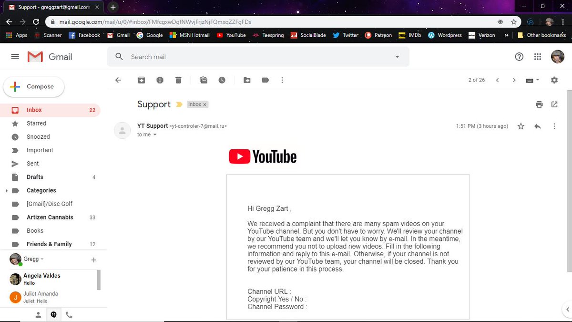Image resolution: width=572 pixels, height=322 pixels.
Task: Open the Facebook bookmark
Action: pyautogui.click(x=84, y=35)
